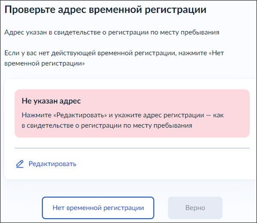This screenshot has height=223, width=257.
Task: Click the word регистрации in the main heading
Action: [176, 10]
